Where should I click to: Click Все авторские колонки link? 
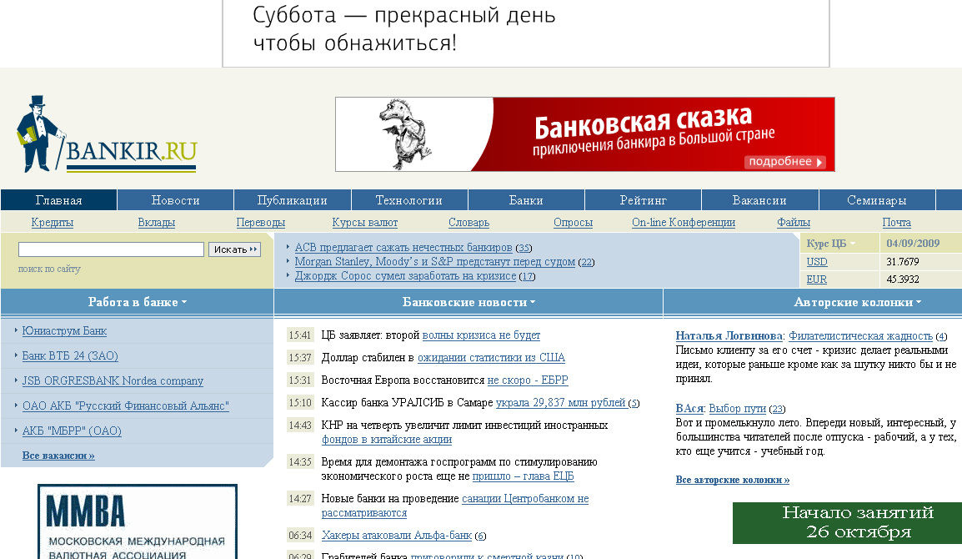(733, 480)
